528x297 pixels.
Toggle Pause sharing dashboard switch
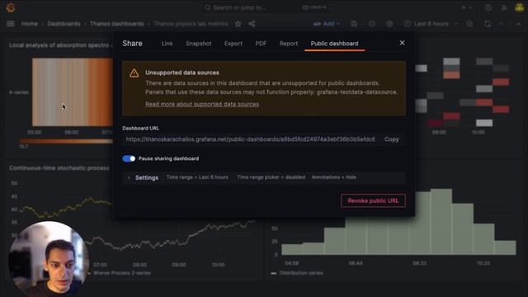pos(129,158)
